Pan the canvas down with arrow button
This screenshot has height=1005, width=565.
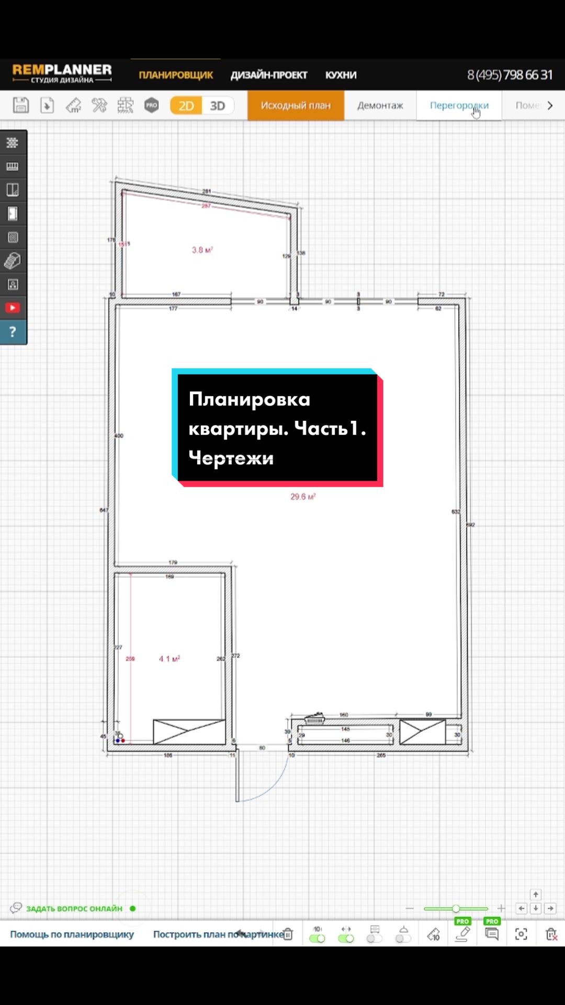tap(536, 909)
